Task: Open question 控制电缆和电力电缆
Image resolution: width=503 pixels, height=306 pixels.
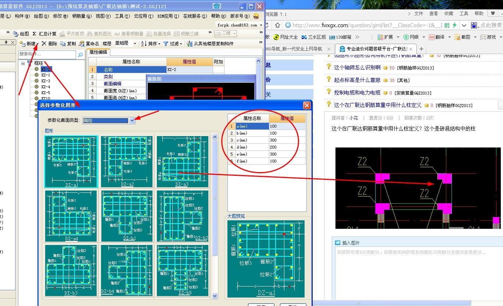Action: click(x=357, y=92)
